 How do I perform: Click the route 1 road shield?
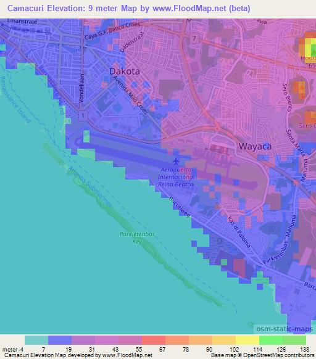(83, 115)
